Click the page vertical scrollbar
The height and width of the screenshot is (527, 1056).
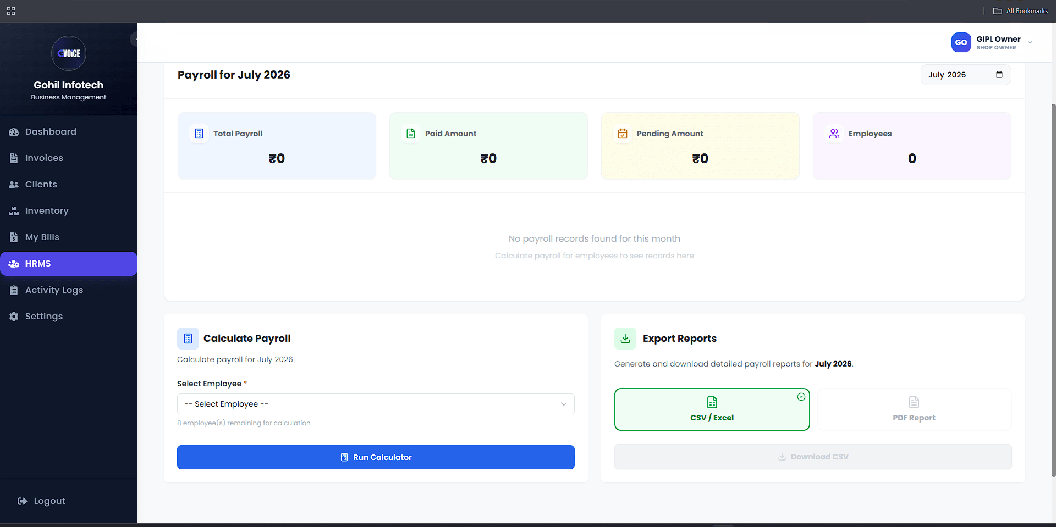(x=1053, y=290)
